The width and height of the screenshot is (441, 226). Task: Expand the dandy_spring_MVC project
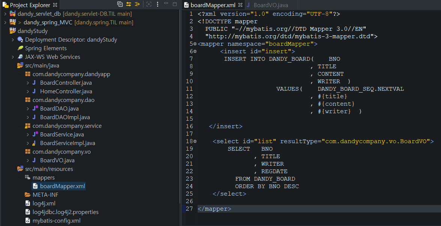pos(5,22)
